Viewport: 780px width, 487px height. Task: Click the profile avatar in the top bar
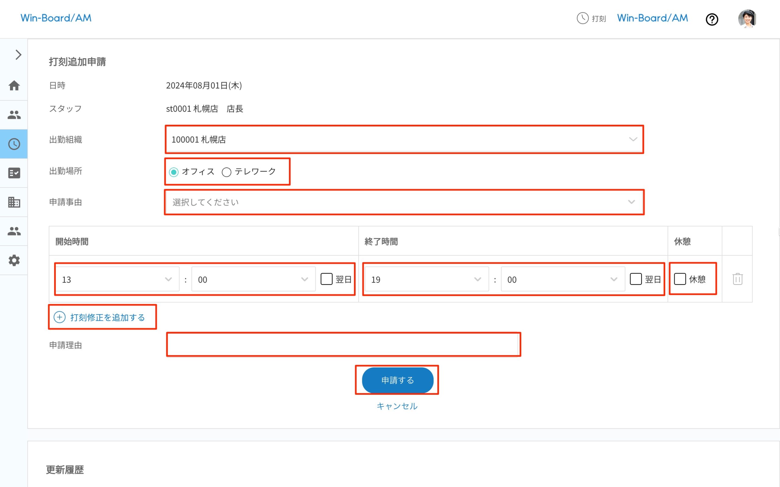tap(747, 19)
